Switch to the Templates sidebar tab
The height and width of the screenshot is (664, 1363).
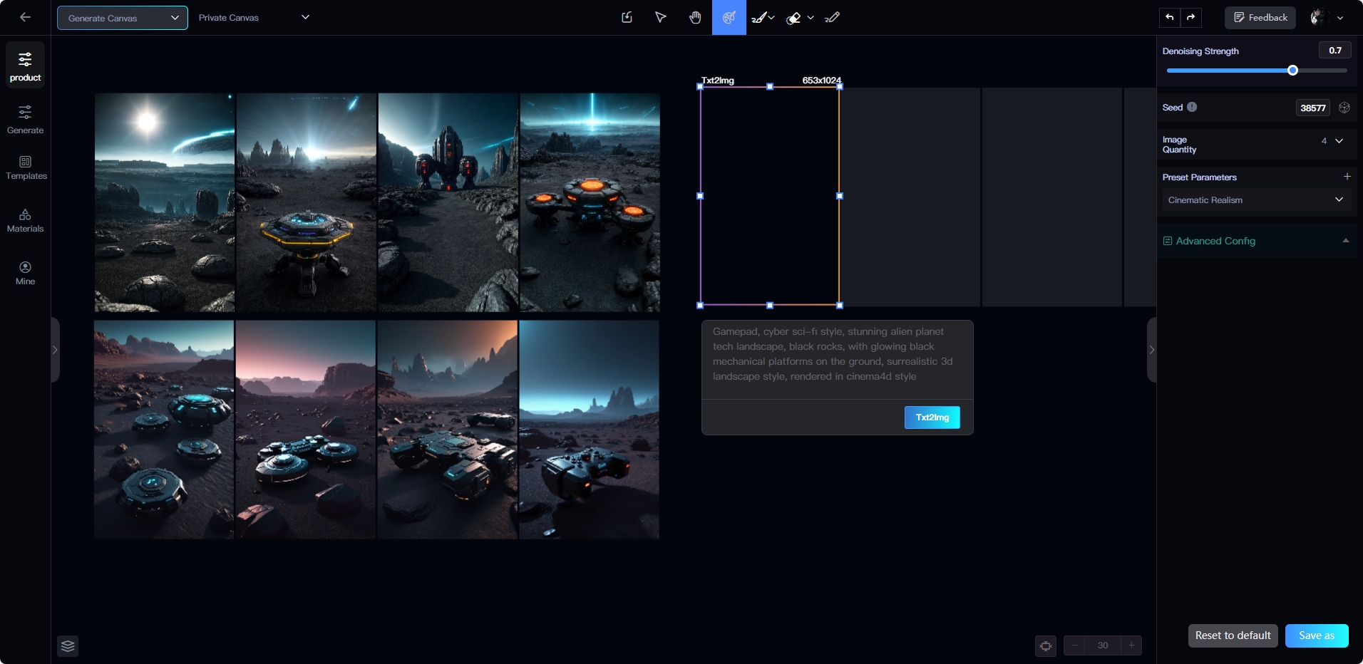click(26, 168)
